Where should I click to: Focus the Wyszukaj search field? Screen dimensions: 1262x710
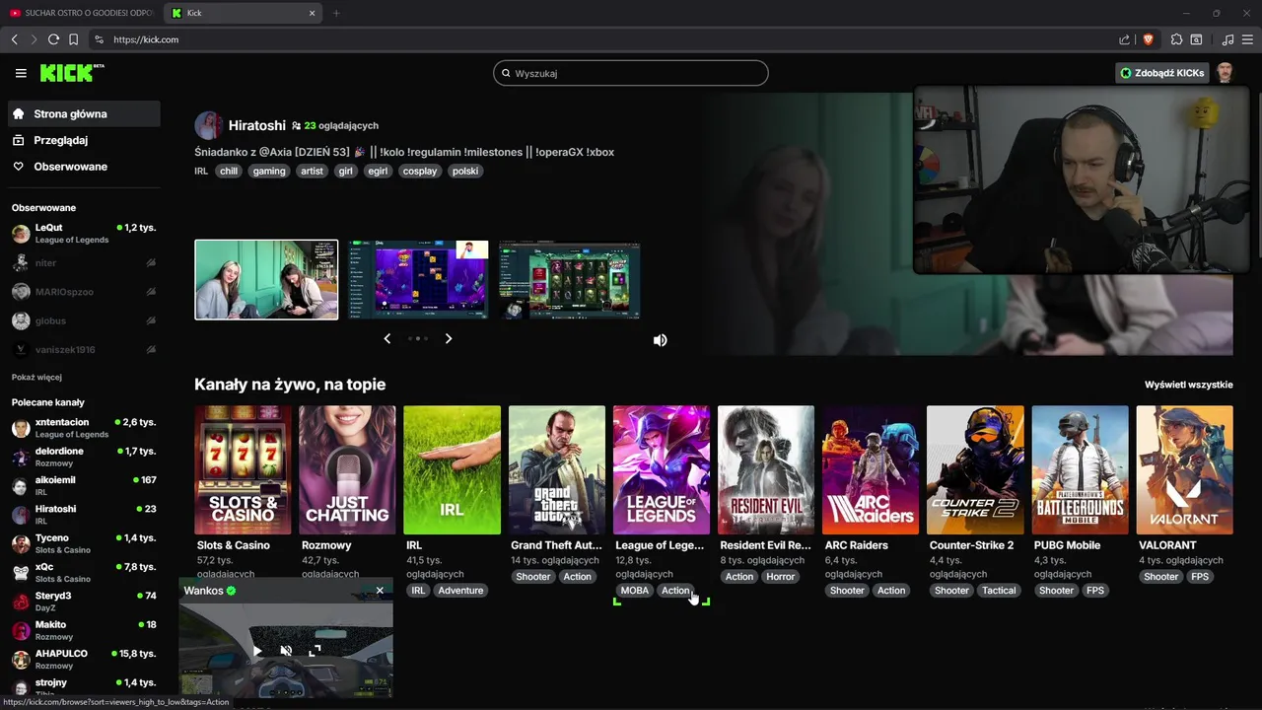[x=631, y=73]
